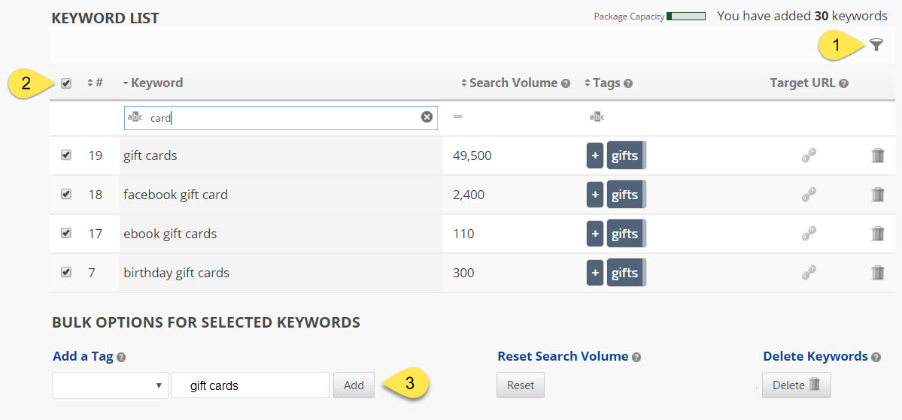
Task: Click plus tag button for 'birthday gift cards'
Action: [x=595, y=273]
